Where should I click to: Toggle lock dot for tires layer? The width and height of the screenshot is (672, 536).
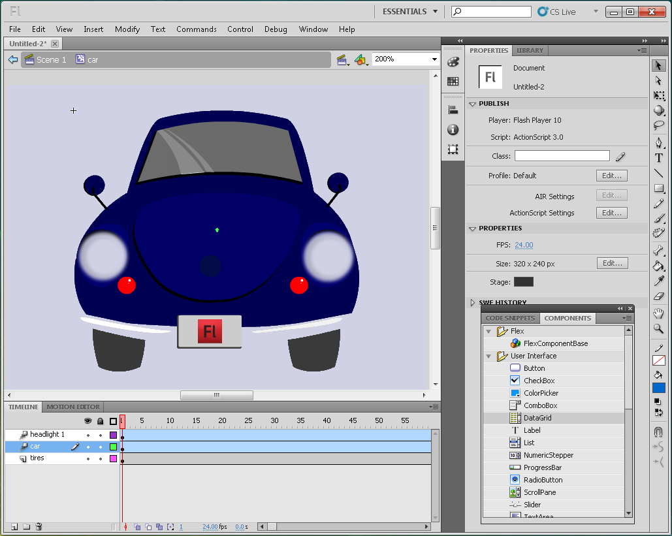pos(101,458)
